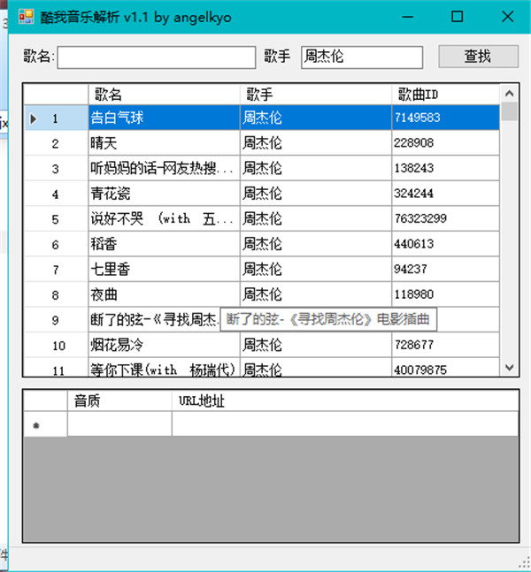The image size is (531, 572).
Task: Click the empty URL地址 cell in new row
Action: click(x=345, y=424)
